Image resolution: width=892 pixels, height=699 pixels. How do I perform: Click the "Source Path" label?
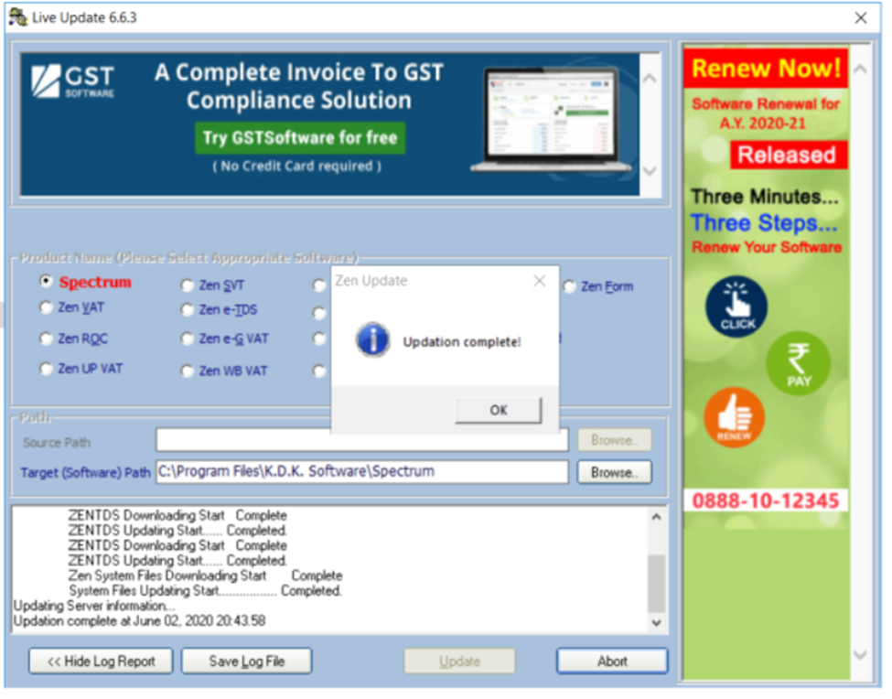coord(57,443)
